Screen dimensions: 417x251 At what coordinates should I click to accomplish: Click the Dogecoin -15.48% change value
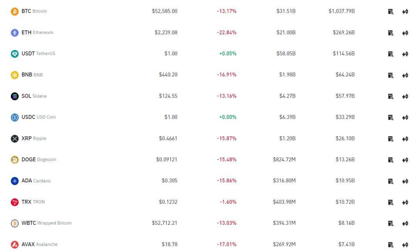tap(227, 159)
